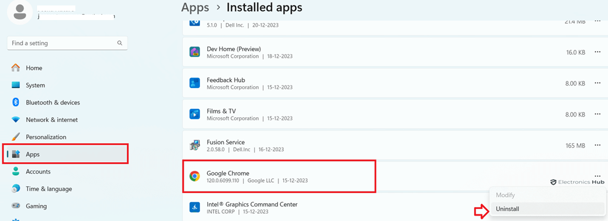Open the Home settings icon
The height and width of the screenshot is (221, 608).
pyautogui.click(x=16, y=68)
